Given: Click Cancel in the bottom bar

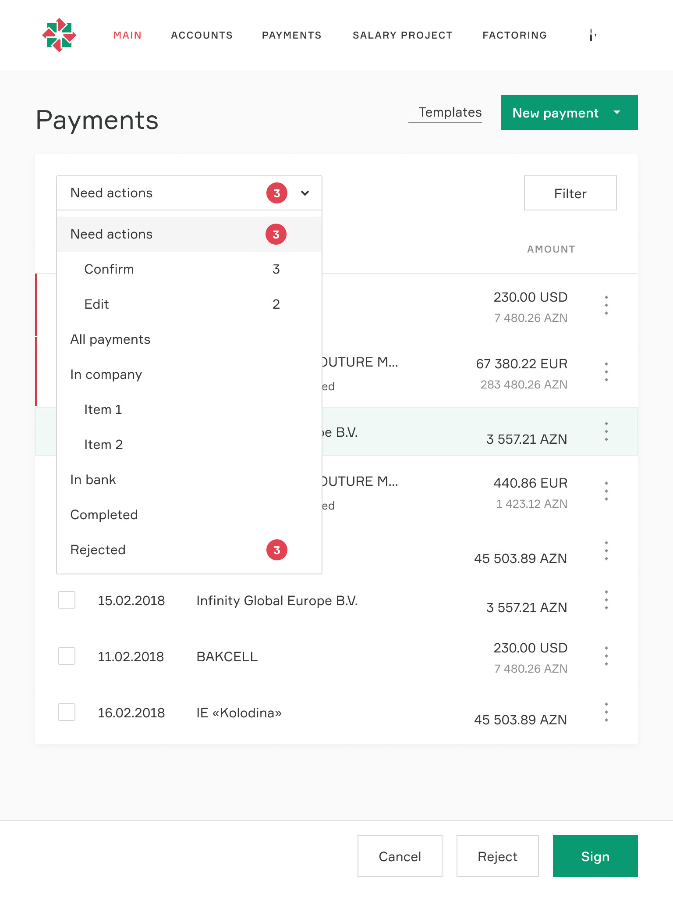Looking at the screenshot, I should 400,856.
